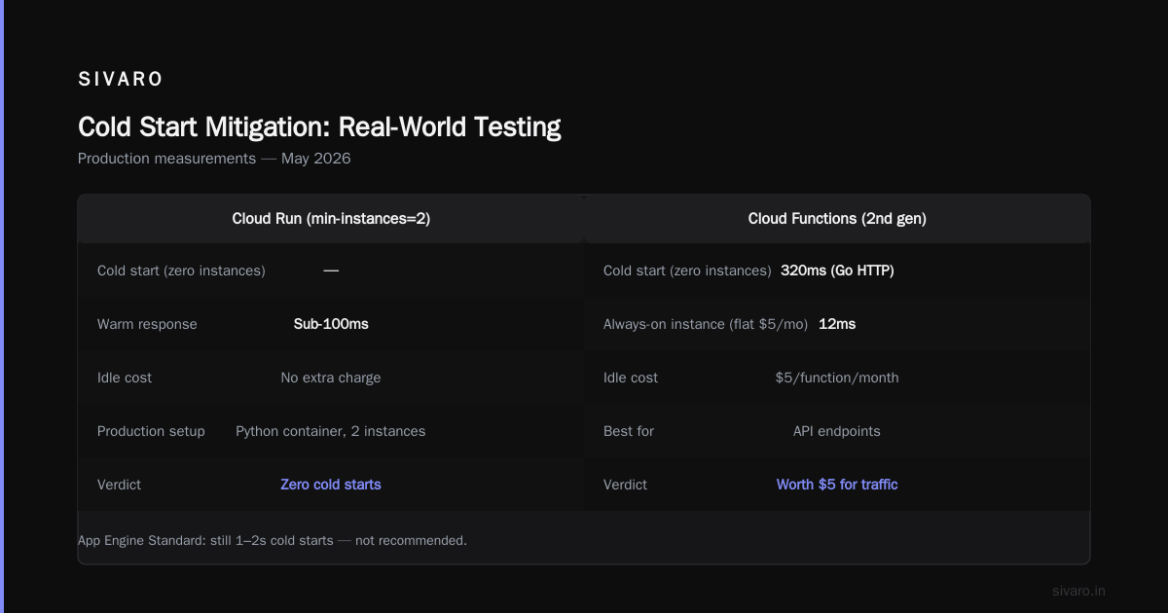Click the 'Production setup' label

[x=151, y=431]
